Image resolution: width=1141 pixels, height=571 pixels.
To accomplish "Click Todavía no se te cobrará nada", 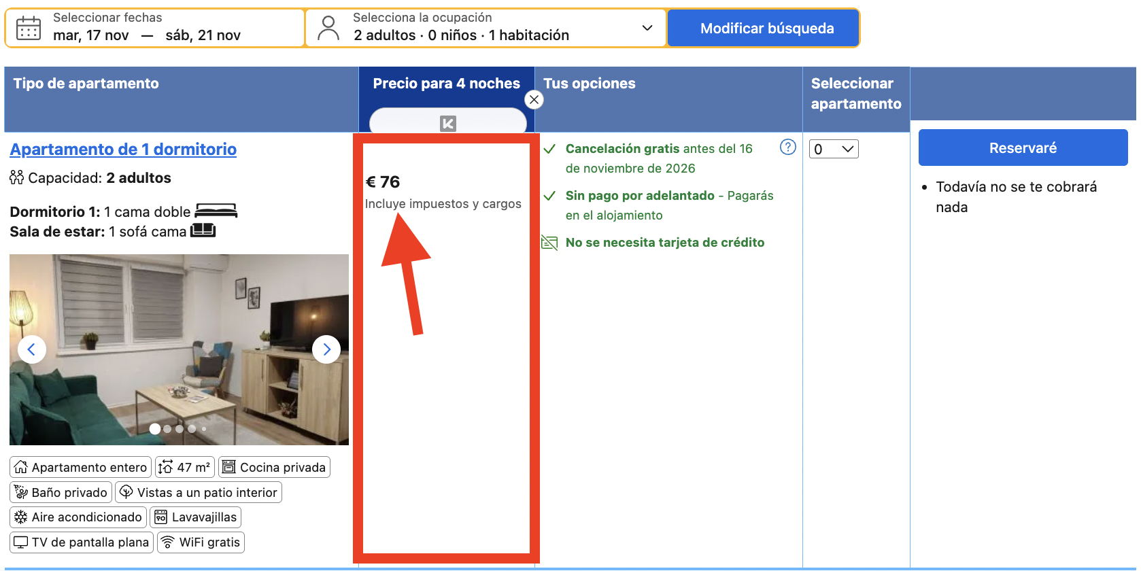I will 1017,197.
